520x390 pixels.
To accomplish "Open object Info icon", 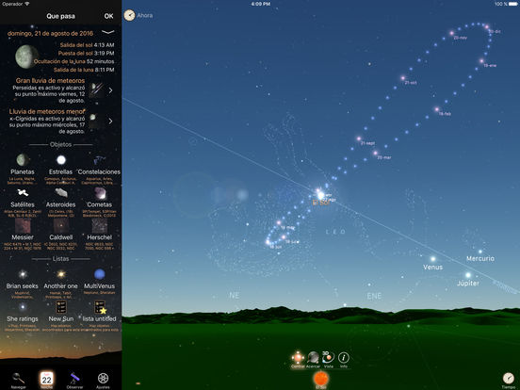I will pos(344,358).
